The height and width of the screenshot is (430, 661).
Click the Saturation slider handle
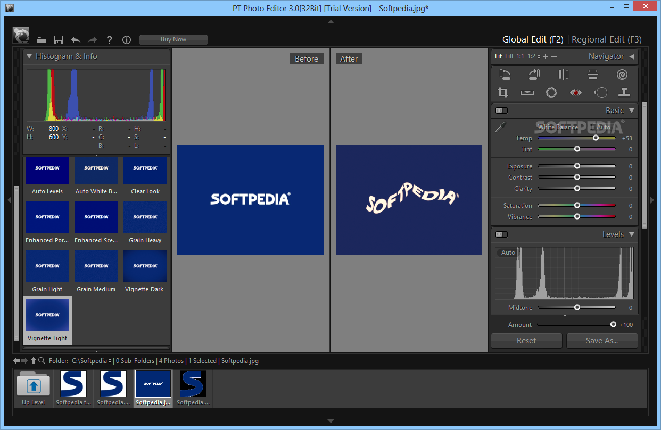pos(577,205)
